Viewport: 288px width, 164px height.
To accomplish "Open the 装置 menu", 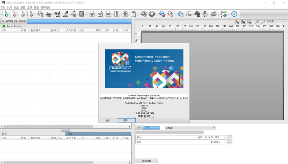I will 23,7.
